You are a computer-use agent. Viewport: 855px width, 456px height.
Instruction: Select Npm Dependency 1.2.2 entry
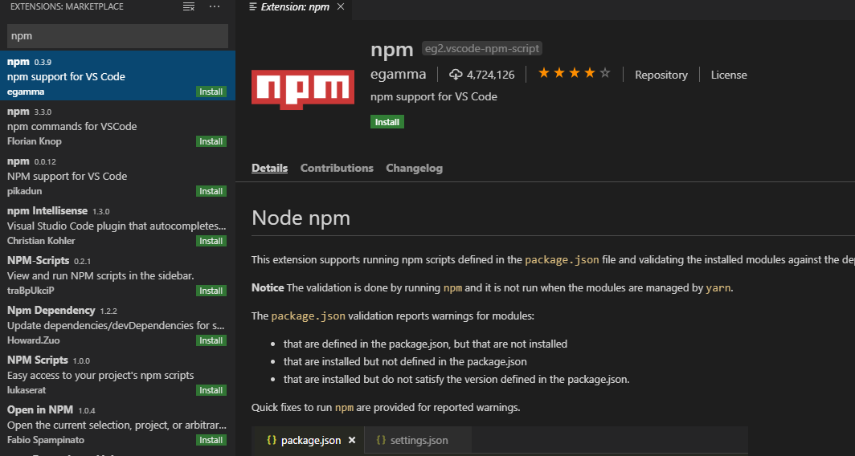click(117, 324)
